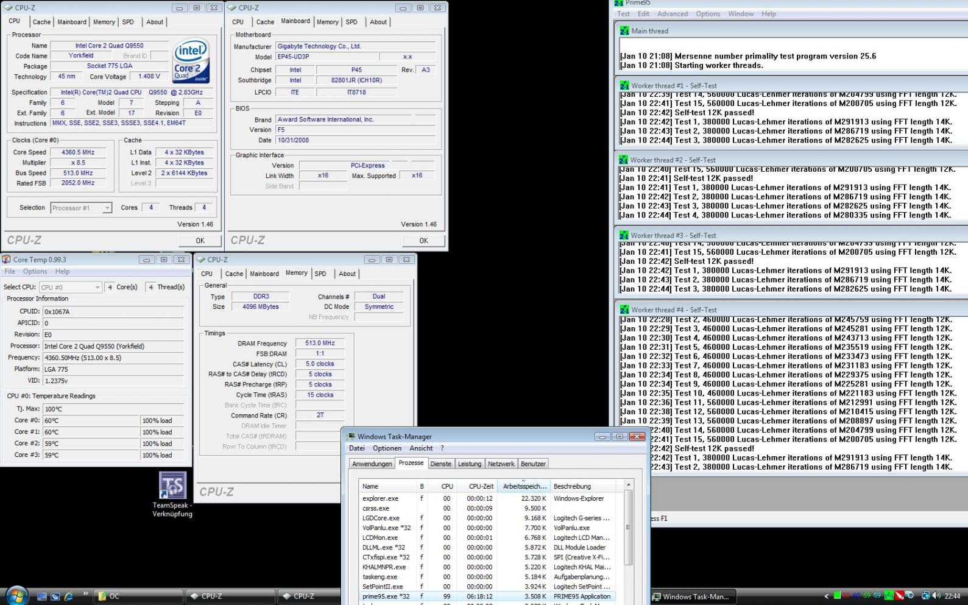The height and width of the screenshot is (605, 968).
Task: Open the OC folder taskbar button
Action: 138,596
